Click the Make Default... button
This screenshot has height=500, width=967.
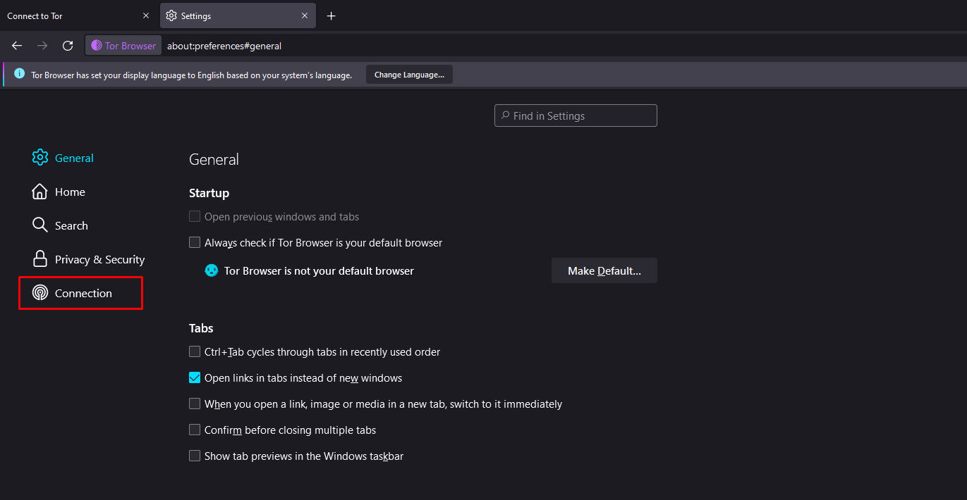tap(604, 270)
